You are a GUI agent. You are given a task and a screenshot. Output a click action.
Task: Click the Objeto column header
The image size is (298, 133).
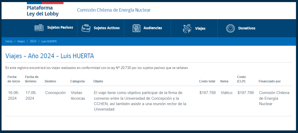coord(98,81)
